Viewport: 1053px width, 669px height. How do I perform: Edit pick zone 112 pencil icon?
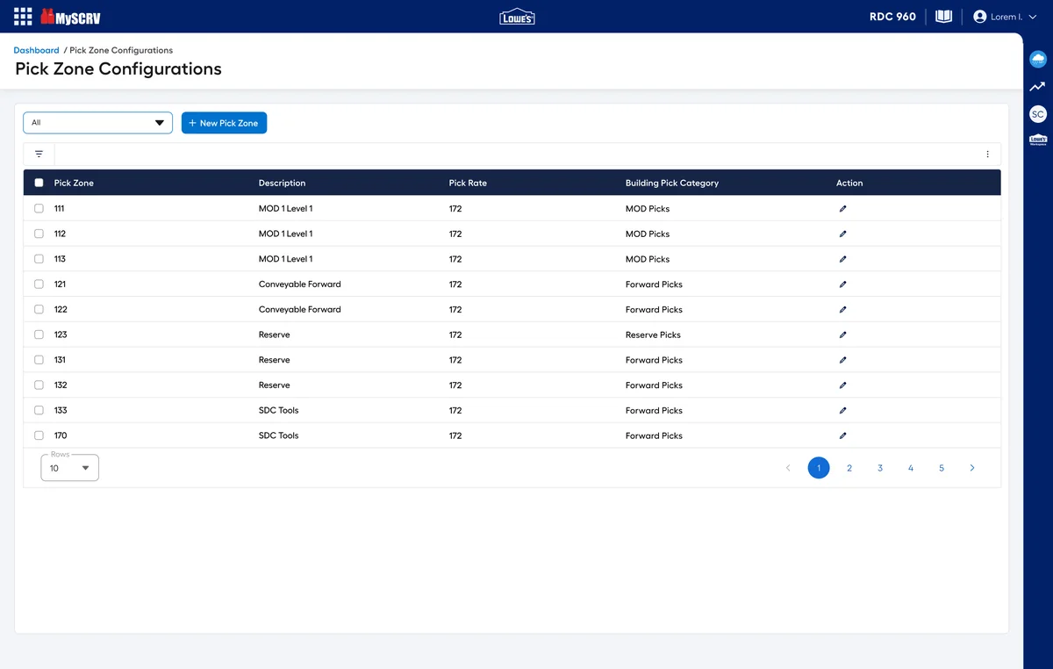coord(842,234)
